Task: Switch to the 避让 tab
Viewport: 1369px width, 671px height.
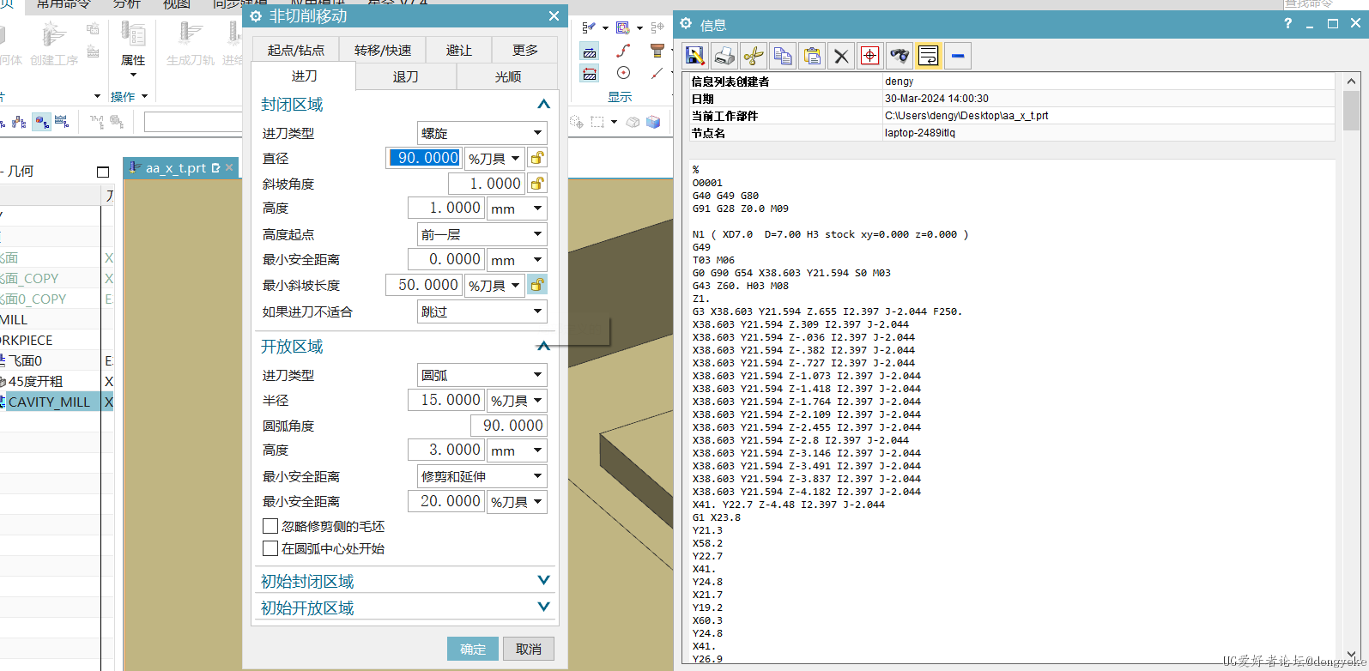Action: [459, 50]
